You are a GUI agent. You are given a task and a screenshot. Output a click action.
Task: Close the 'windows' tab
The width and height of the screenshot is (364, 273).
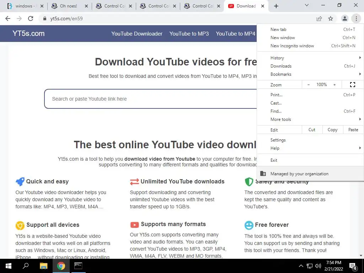pyautogui.click(x=42, y=6)
